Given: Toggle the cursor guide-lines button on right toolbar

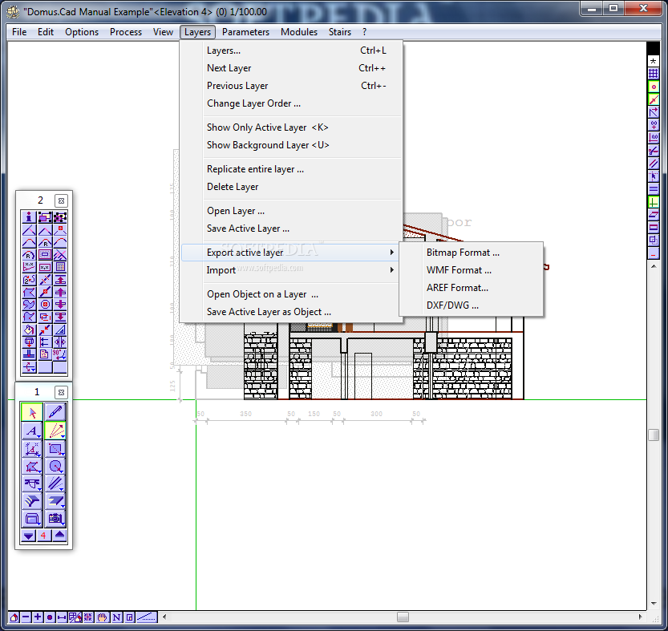Looking at the screenshot, I should click(654, 176).
